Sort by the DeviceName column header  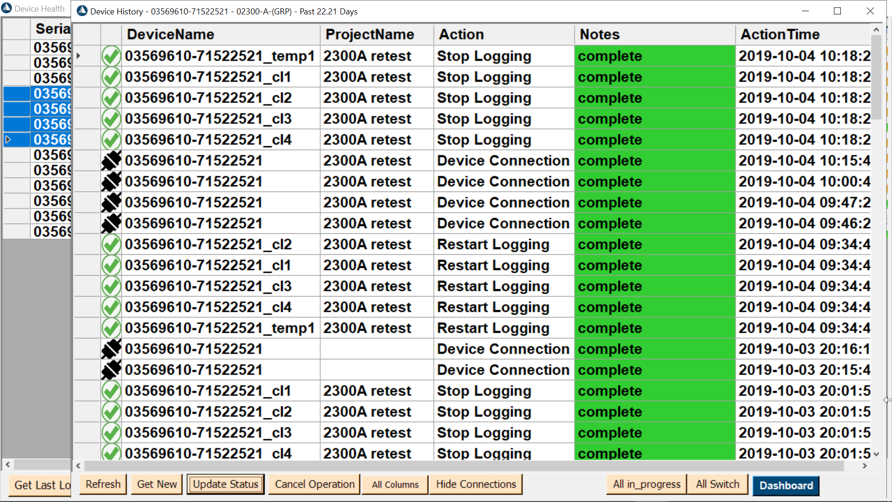171,34
